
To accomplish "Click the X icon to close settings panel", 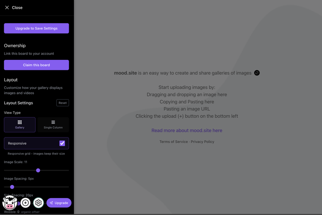I will [x=7, y=8].
